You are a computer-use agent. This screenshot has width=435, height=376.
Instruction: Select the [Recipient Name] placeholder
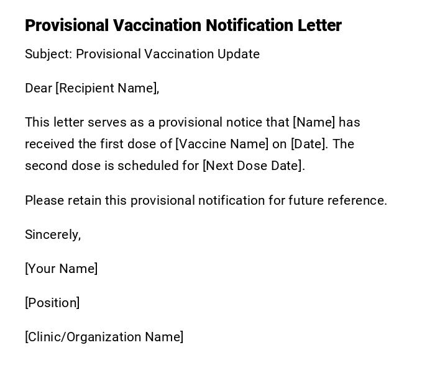pyautogui.click(x=107, y=88)
